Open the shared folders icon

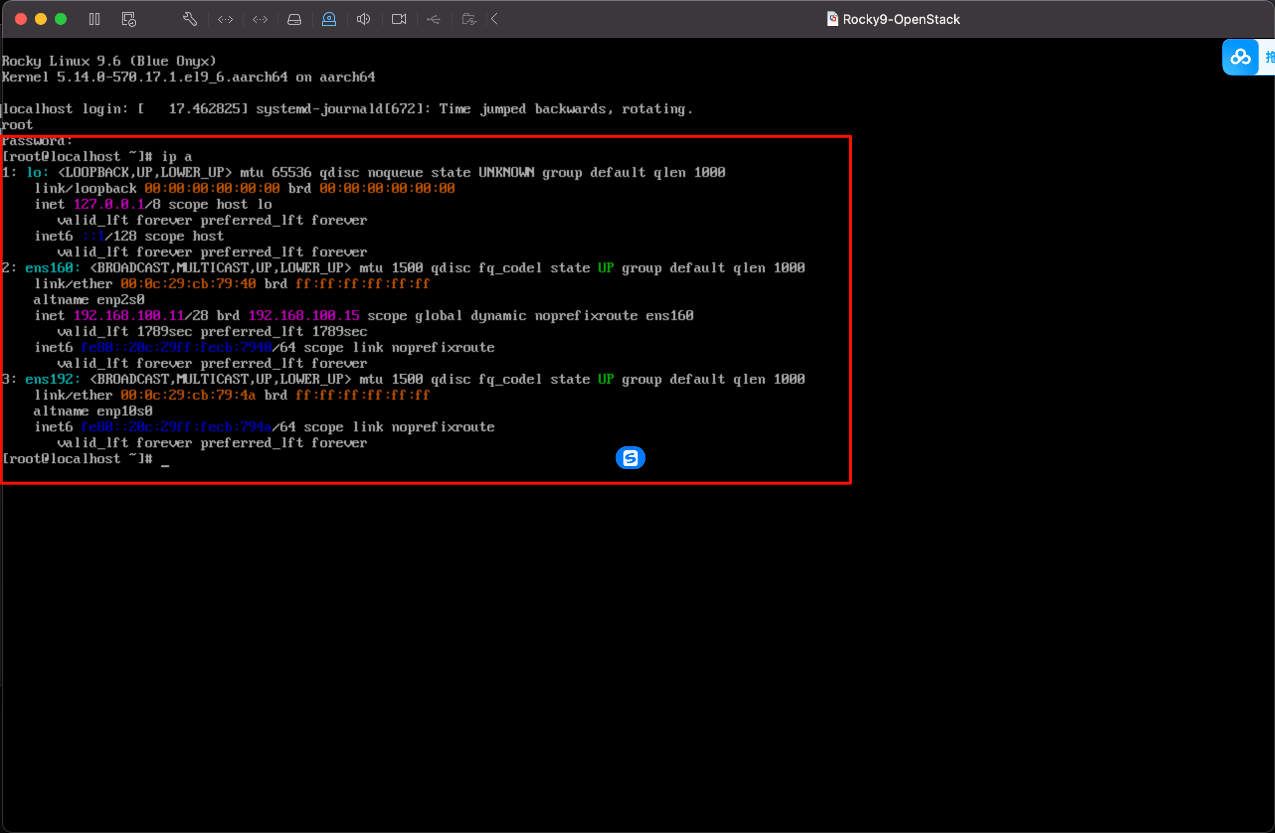[x=469, y=19]
